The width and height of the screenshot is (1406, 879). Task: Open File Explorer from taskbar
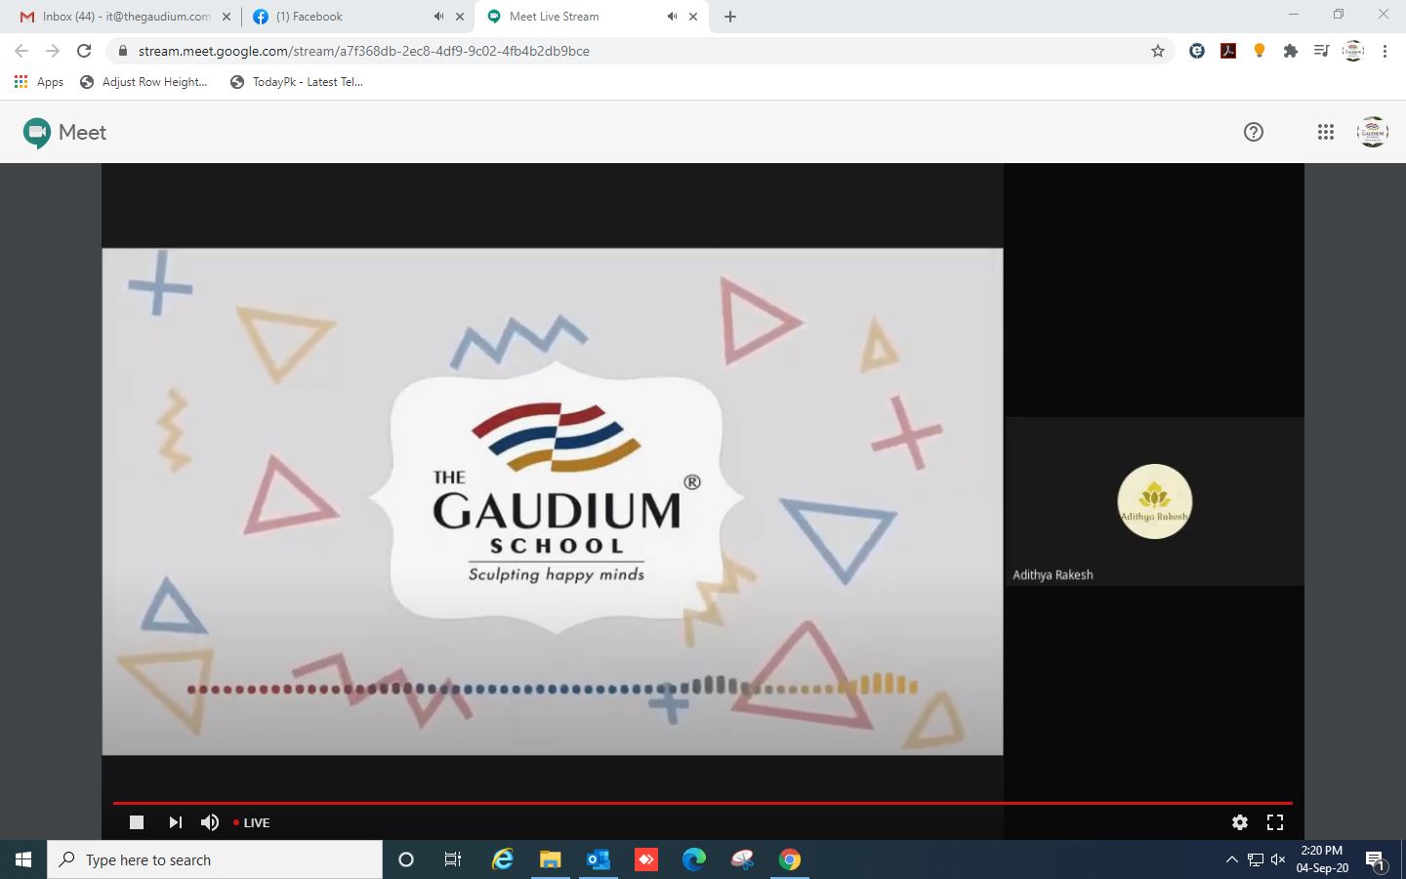tap(551, 859)
